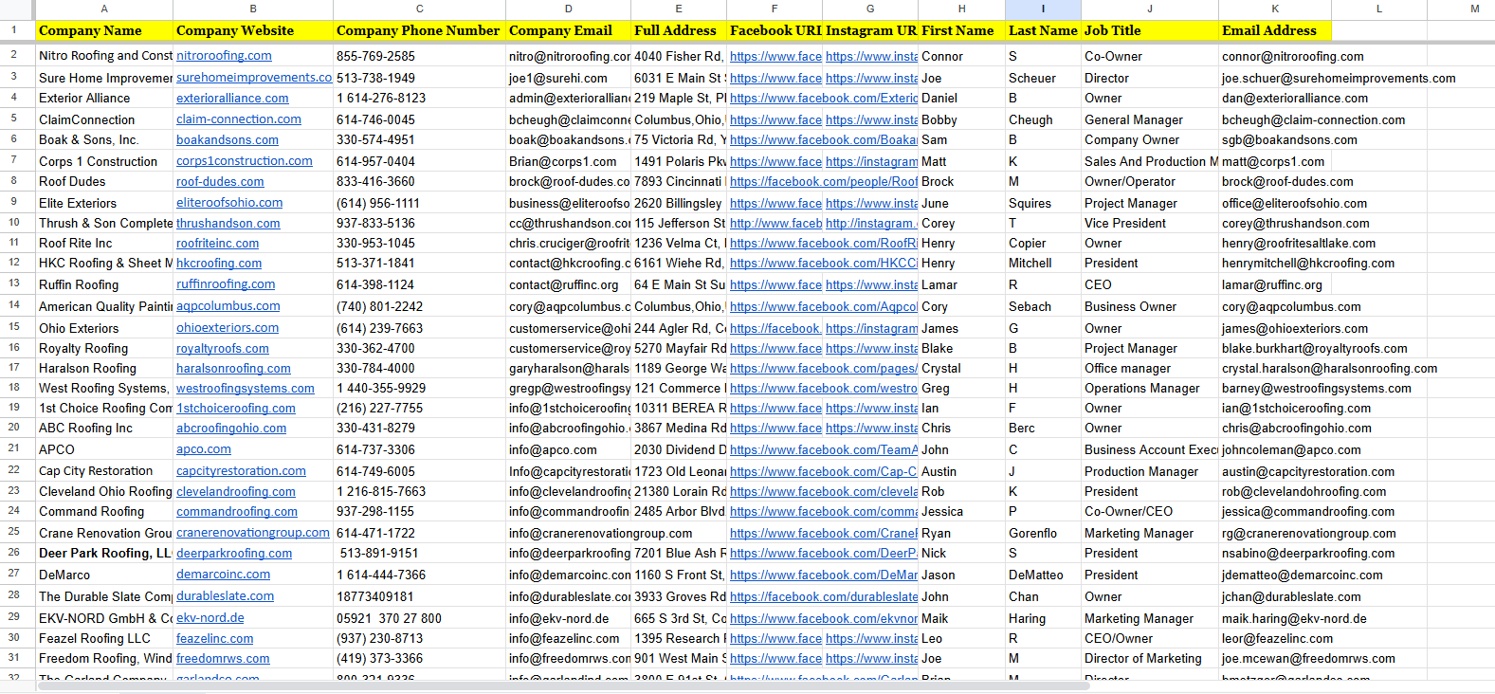Select the Job Title header cell
Viewport: 1495px width, 694px height.
[1149, 30]
